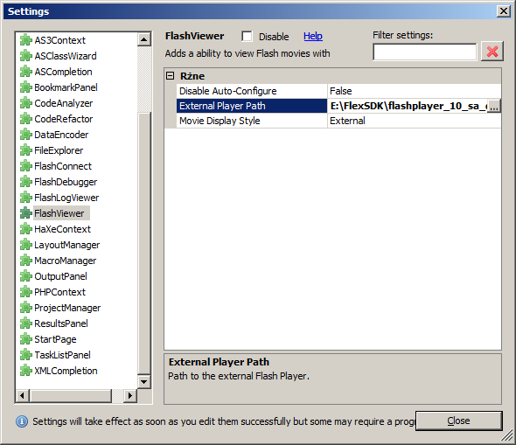
Task: Click the OutputPanel plugin icon
Action: click(26, 276)
